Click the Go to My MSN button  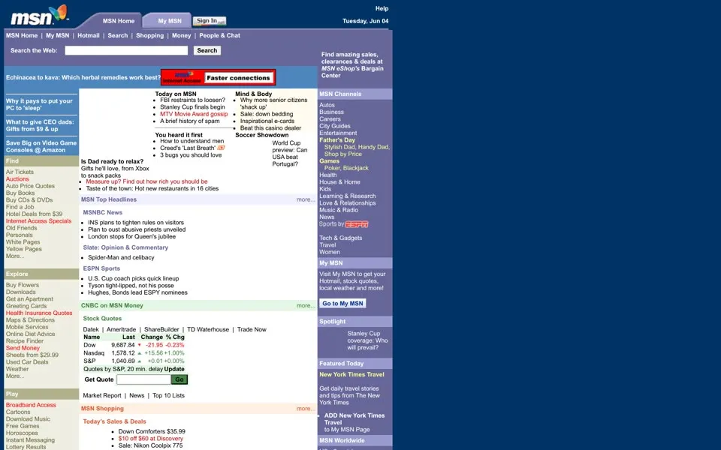click(x=342, y=304)
